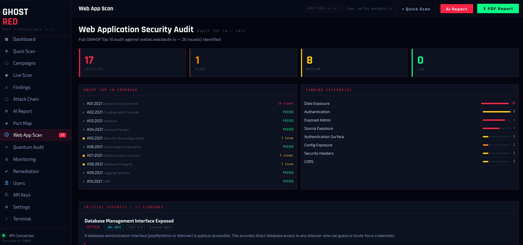This screenshot has width=523, height=245.
Task: Select the 1 High summary card
Action: pyautogui.click(x=243, y=63)
